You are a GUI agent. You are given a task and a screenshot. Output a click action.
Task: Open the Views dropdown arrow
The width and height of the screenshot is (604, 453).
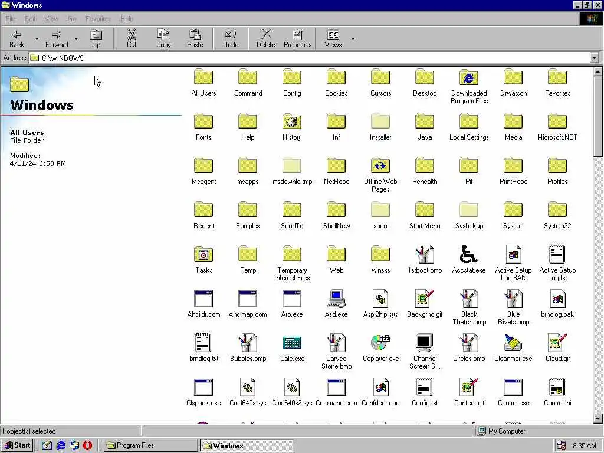pyautogui.click(x=353, y=38)
